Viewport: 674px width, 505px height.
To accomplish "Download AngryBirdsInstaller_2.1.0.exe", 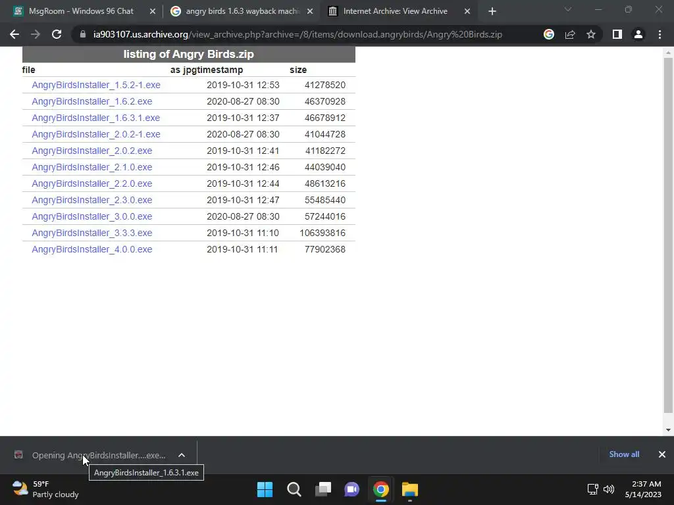I will (92, 167).
